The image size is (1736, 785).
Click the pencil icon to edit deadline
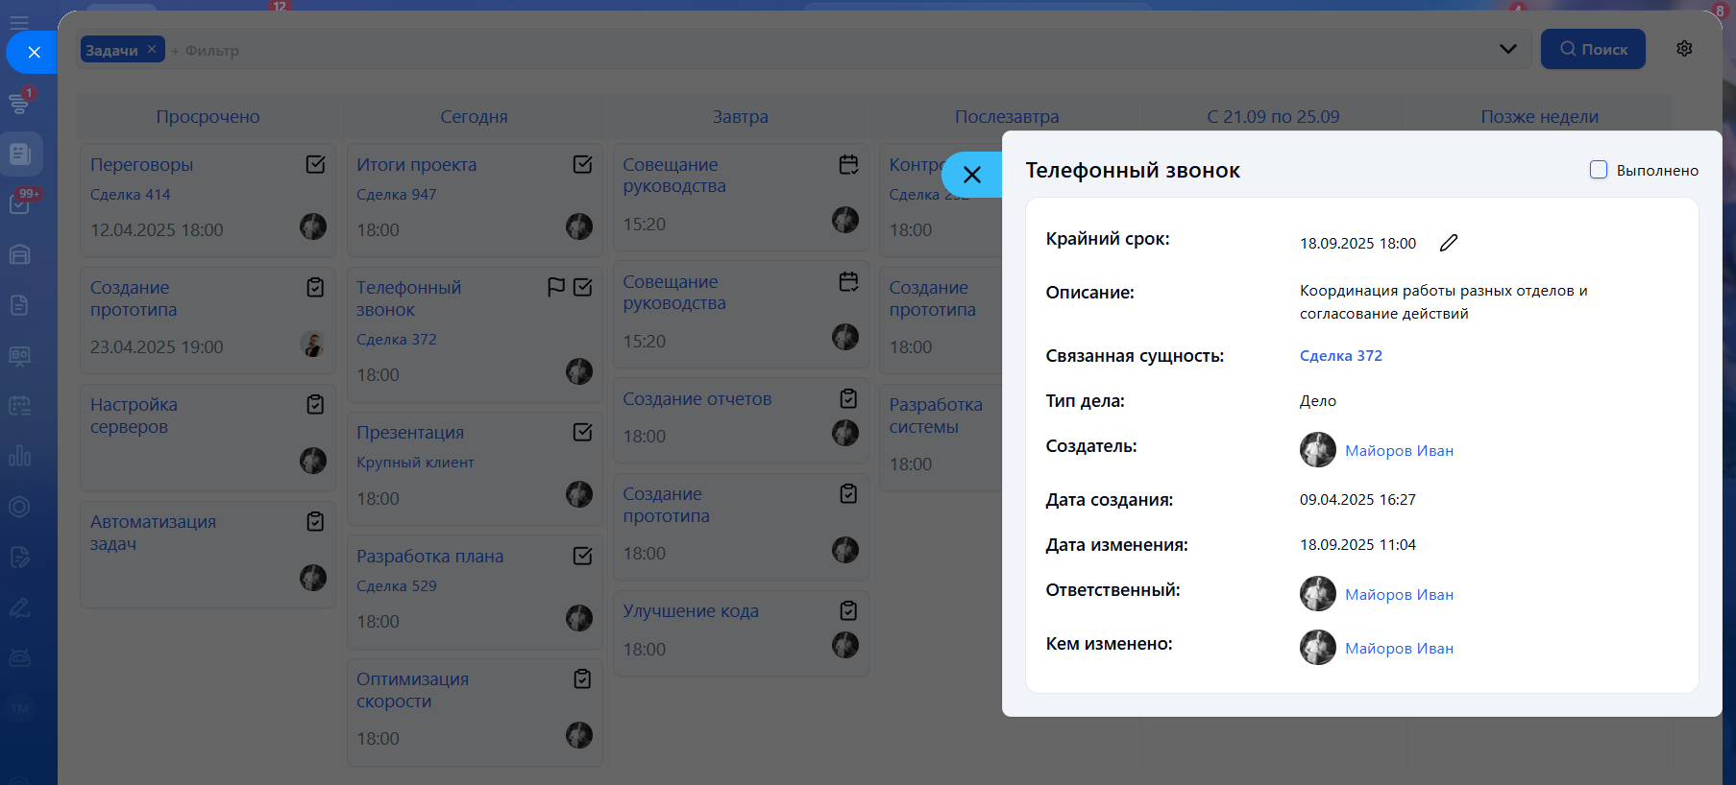tap(1449, 243)
